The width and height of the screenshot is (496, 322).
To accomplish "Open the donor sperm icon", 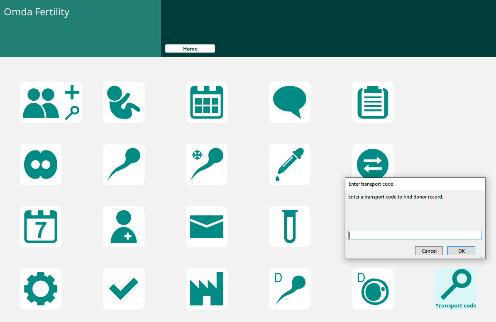I will pyautogui.click(x=290, y=289).
